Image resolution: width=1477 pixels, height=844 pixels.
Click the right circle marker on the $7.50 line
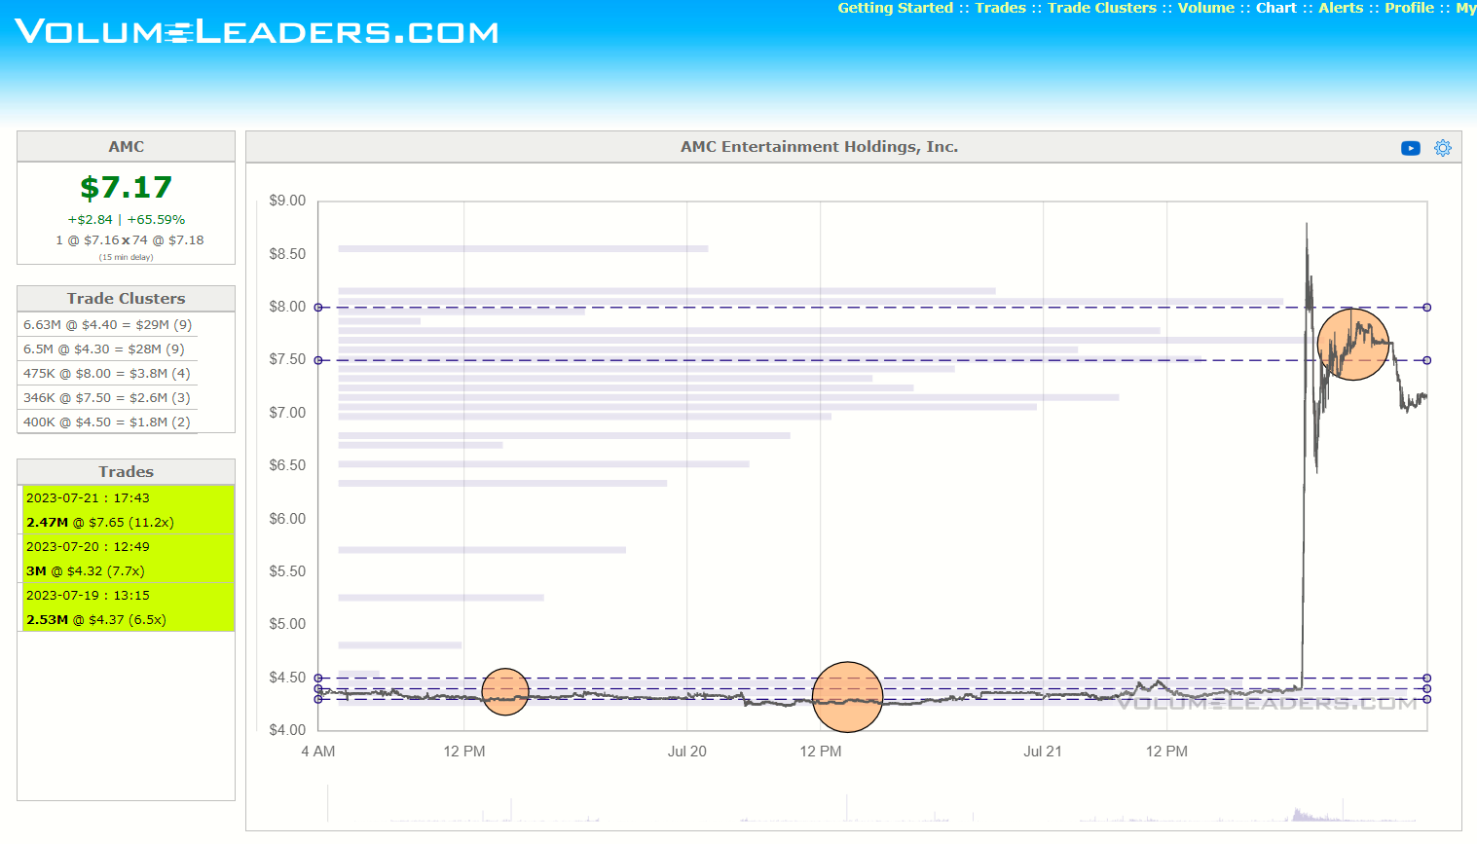pos(1425,359)
